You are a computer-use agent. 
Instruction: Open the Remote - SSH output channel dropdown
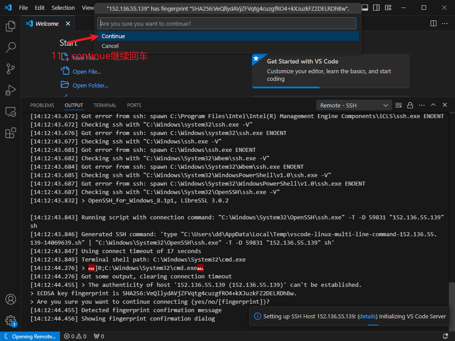click(354, 105)
